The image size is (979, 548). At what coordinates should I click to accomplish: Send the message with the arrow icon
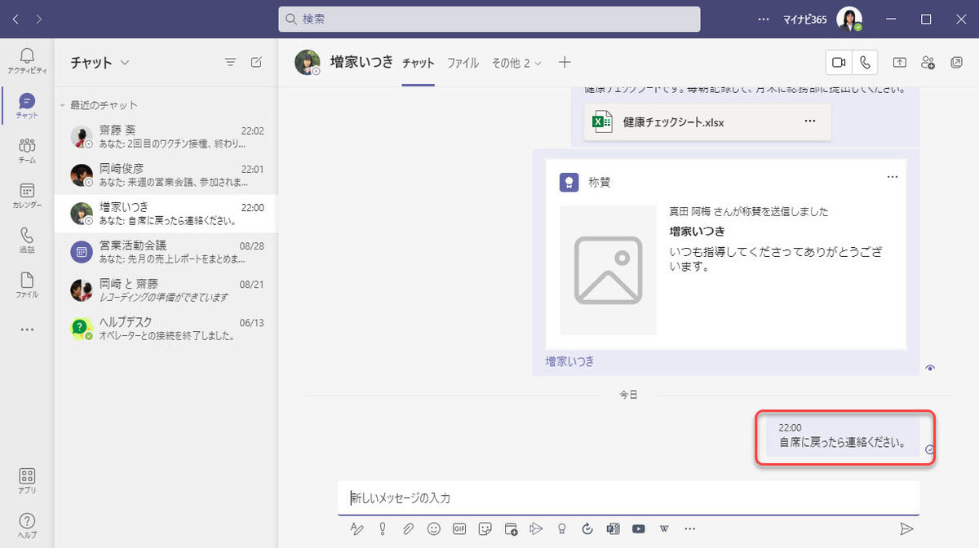[906, 528]
